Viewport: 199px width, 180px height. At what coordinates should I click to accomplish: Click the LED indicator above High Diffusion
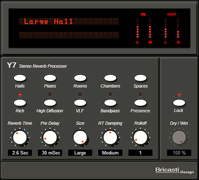coord(50,94)
